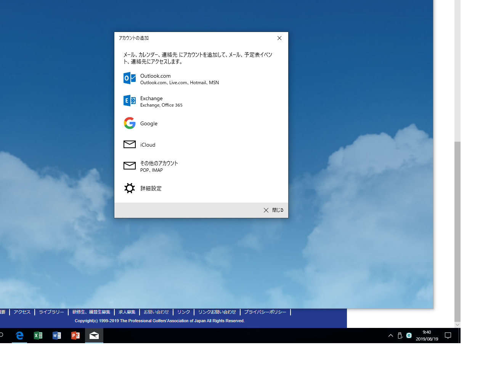Open the ライブラリー footer link
Image resolution: width=488 pixels, height=390 pixels.
tap(51, 312)
